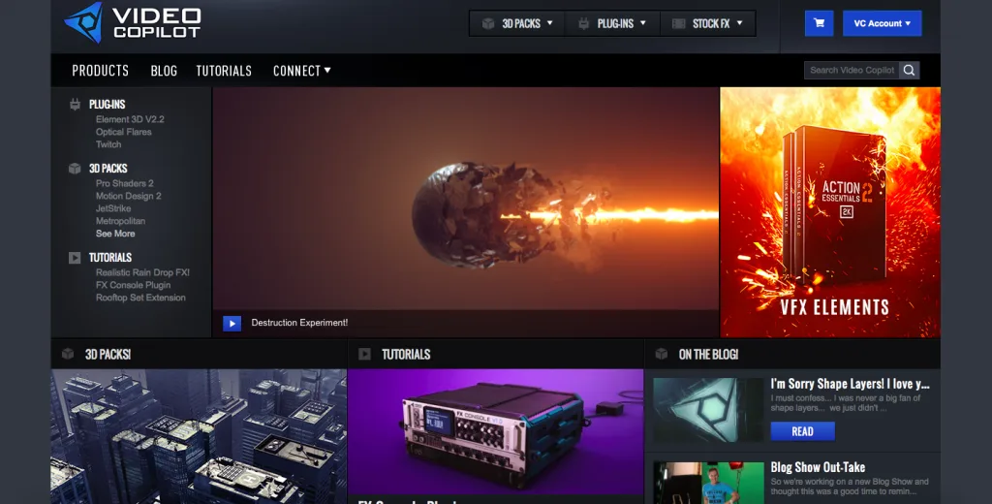Click the sidebar TUTORIALS heading
The image size is (992, 504).
[110, 258]
